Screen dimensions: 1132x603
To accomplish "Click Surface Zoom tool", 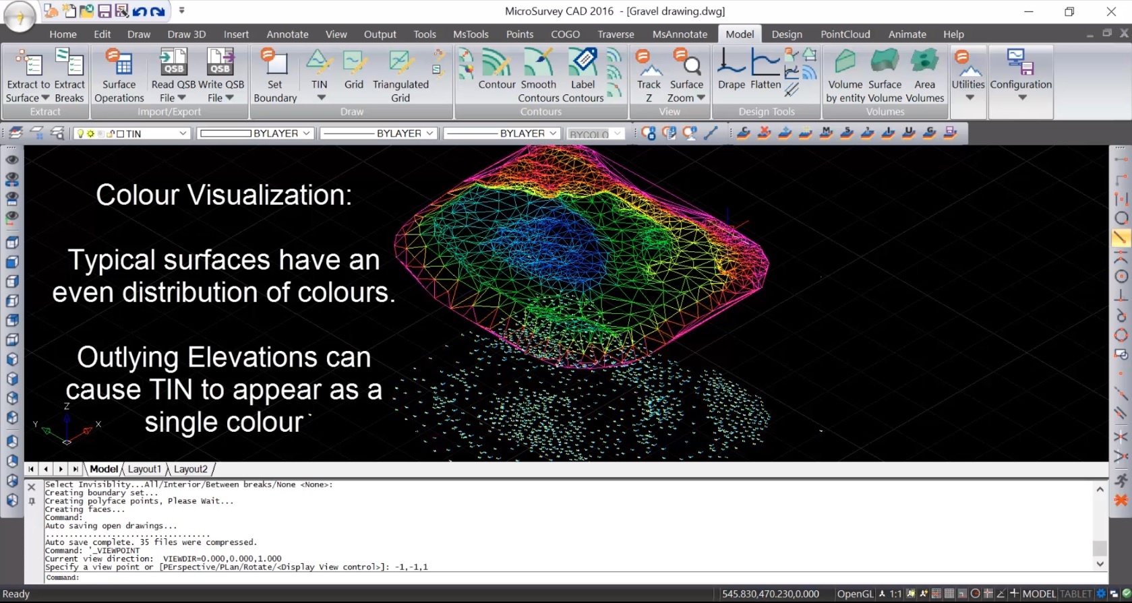I will (x=686, y=75).
